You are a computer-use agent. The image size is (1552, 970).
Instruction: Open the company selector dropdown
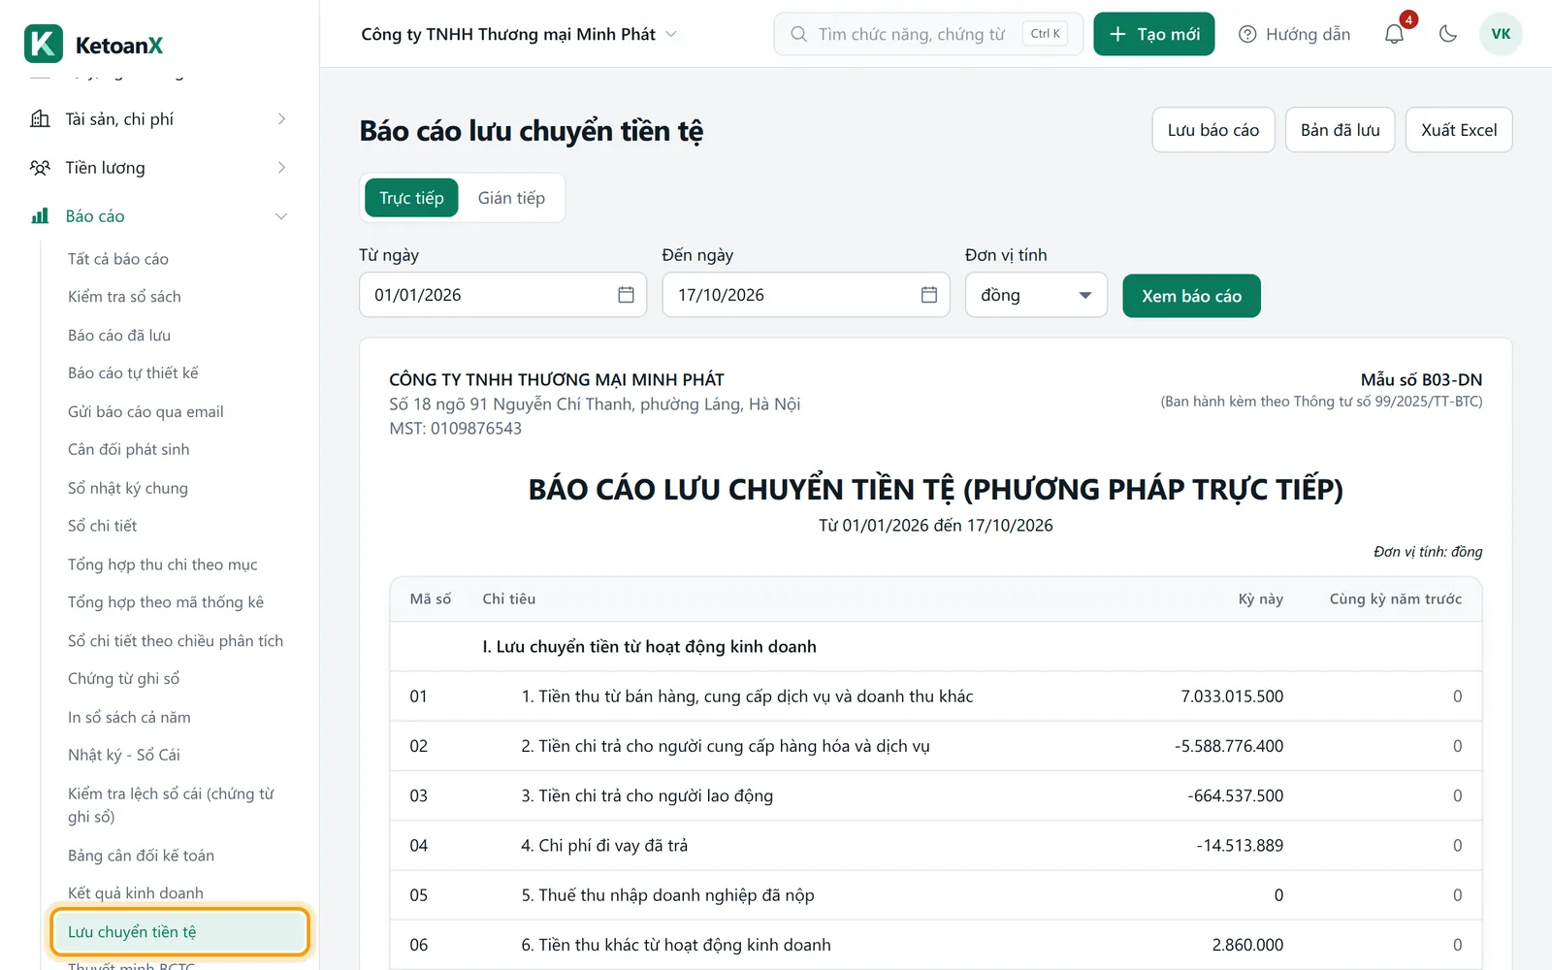[519, 34]
